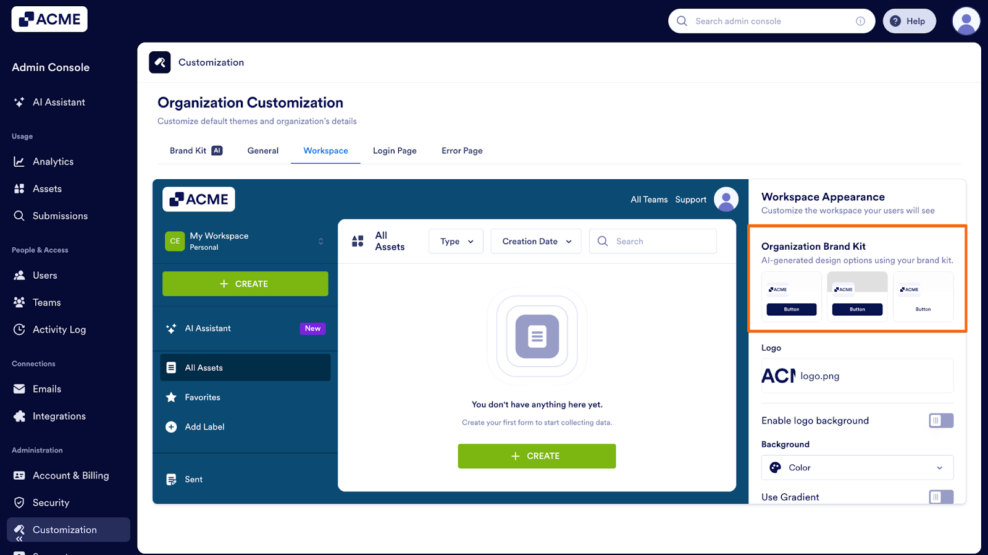Click the Help button
This screenshot has height=555, width=988.
[909, 21]
